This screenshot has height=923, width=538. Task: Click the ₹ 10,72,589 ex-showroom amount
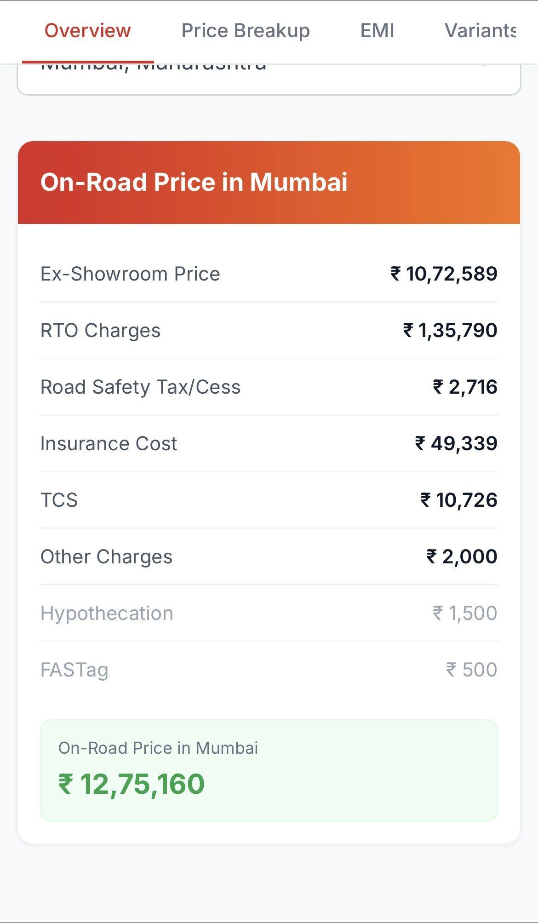pyautogui.click(x=444, y=274)
